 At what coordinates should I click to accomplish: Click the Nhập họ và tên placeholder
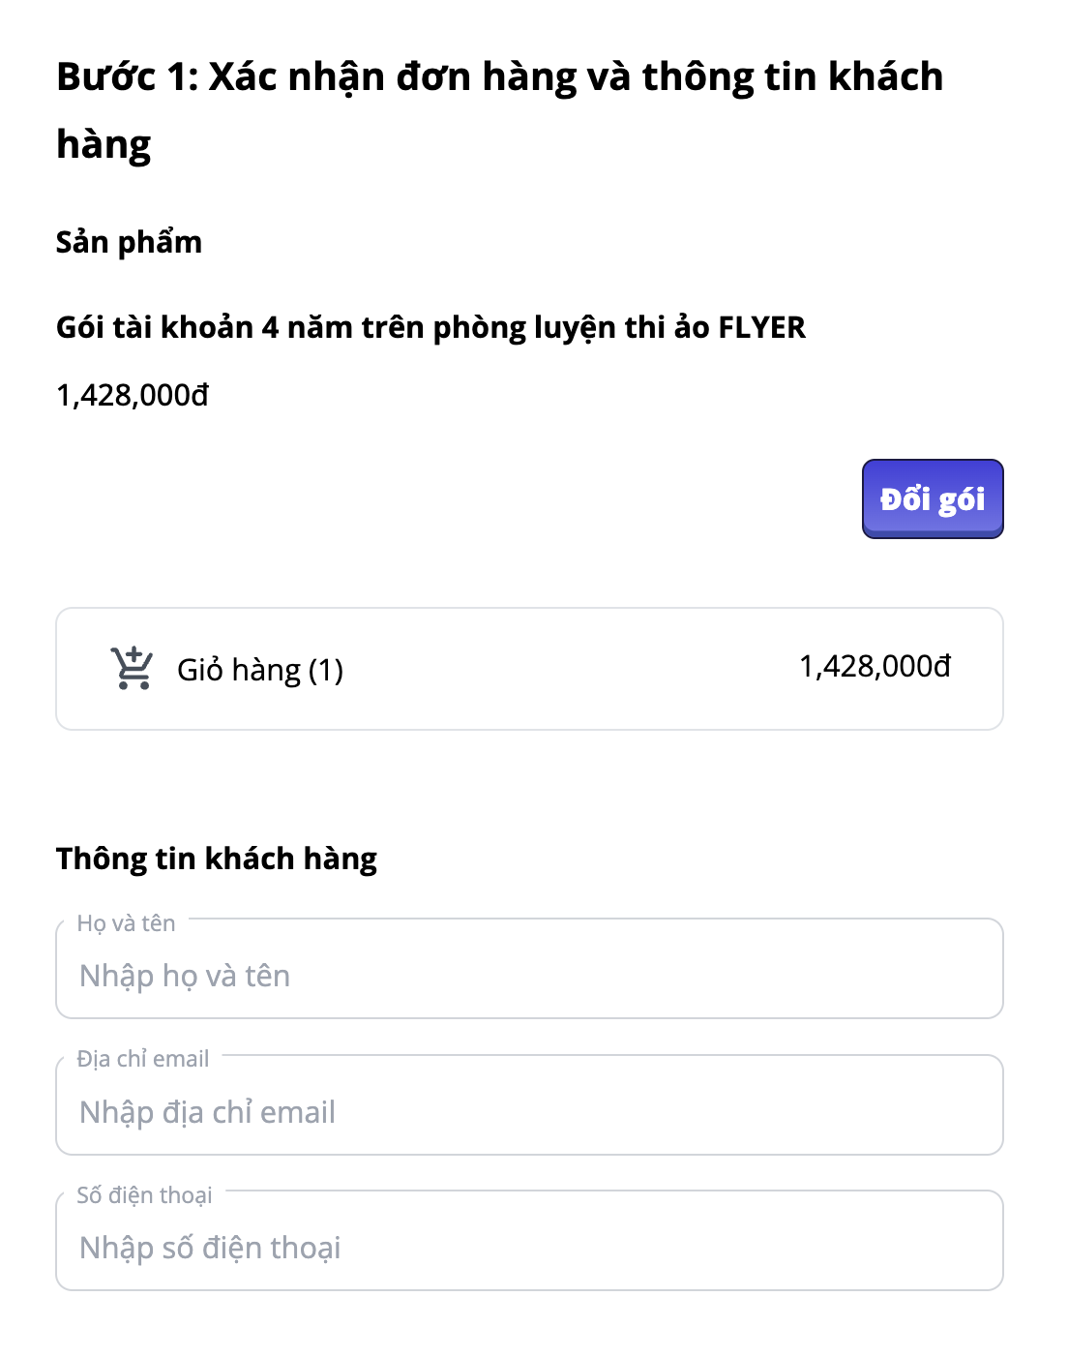tap(185, 976)
